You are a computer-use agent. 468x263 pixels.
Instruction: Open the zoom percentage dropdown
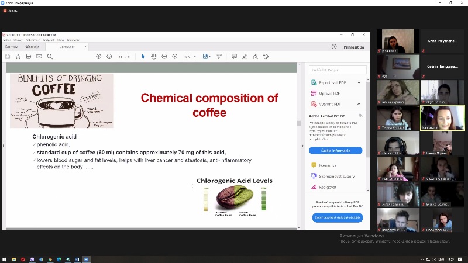coord(195,56)
